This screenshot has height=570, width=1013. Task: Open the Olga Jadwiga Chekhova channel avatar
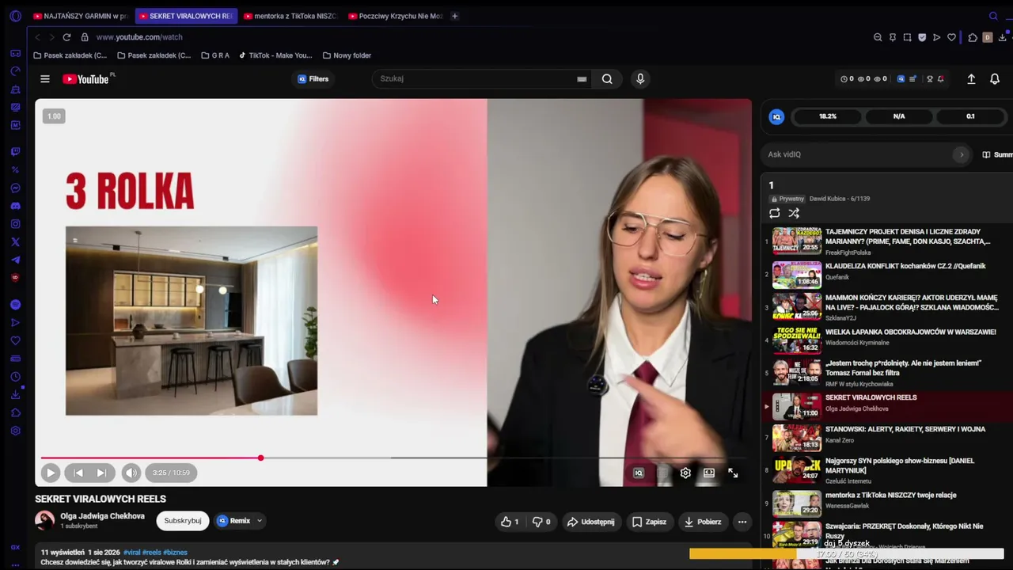45,520
